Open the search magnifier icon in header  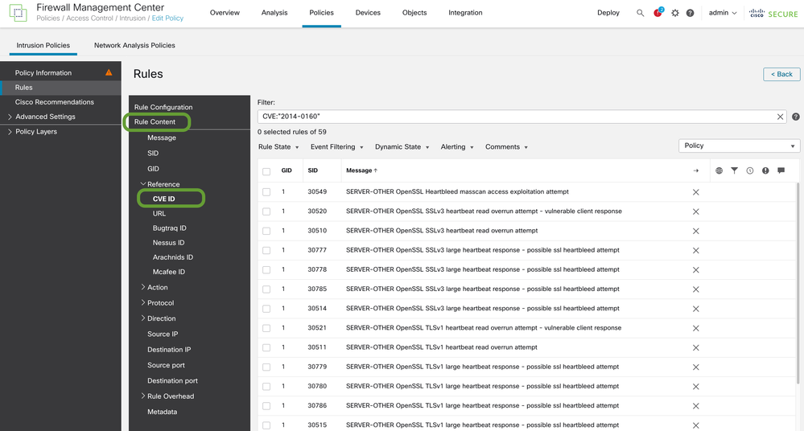click(640, 13)
